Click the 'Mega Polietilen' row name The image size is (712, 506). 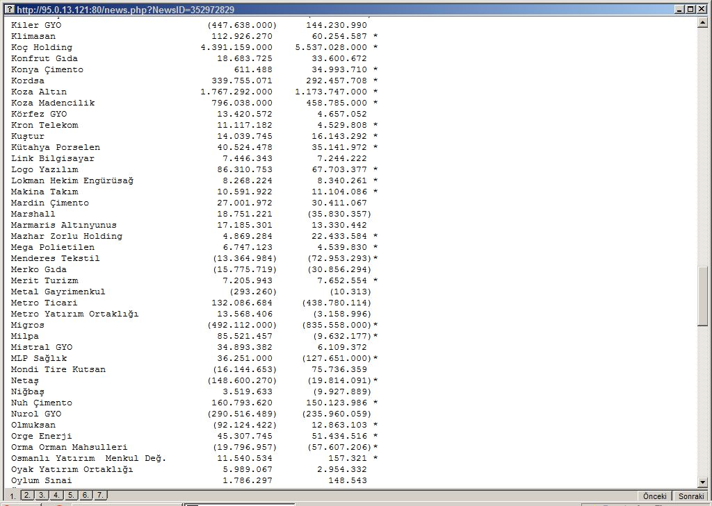(53, 248)
